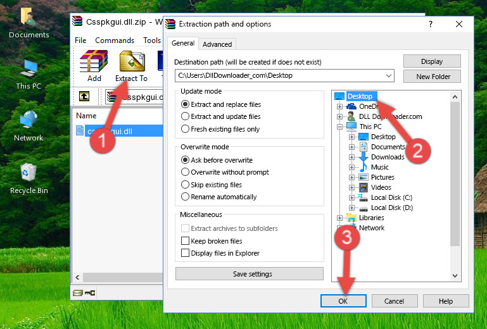
Task: Click the Save settings button
Action: (x=250, y=274)
